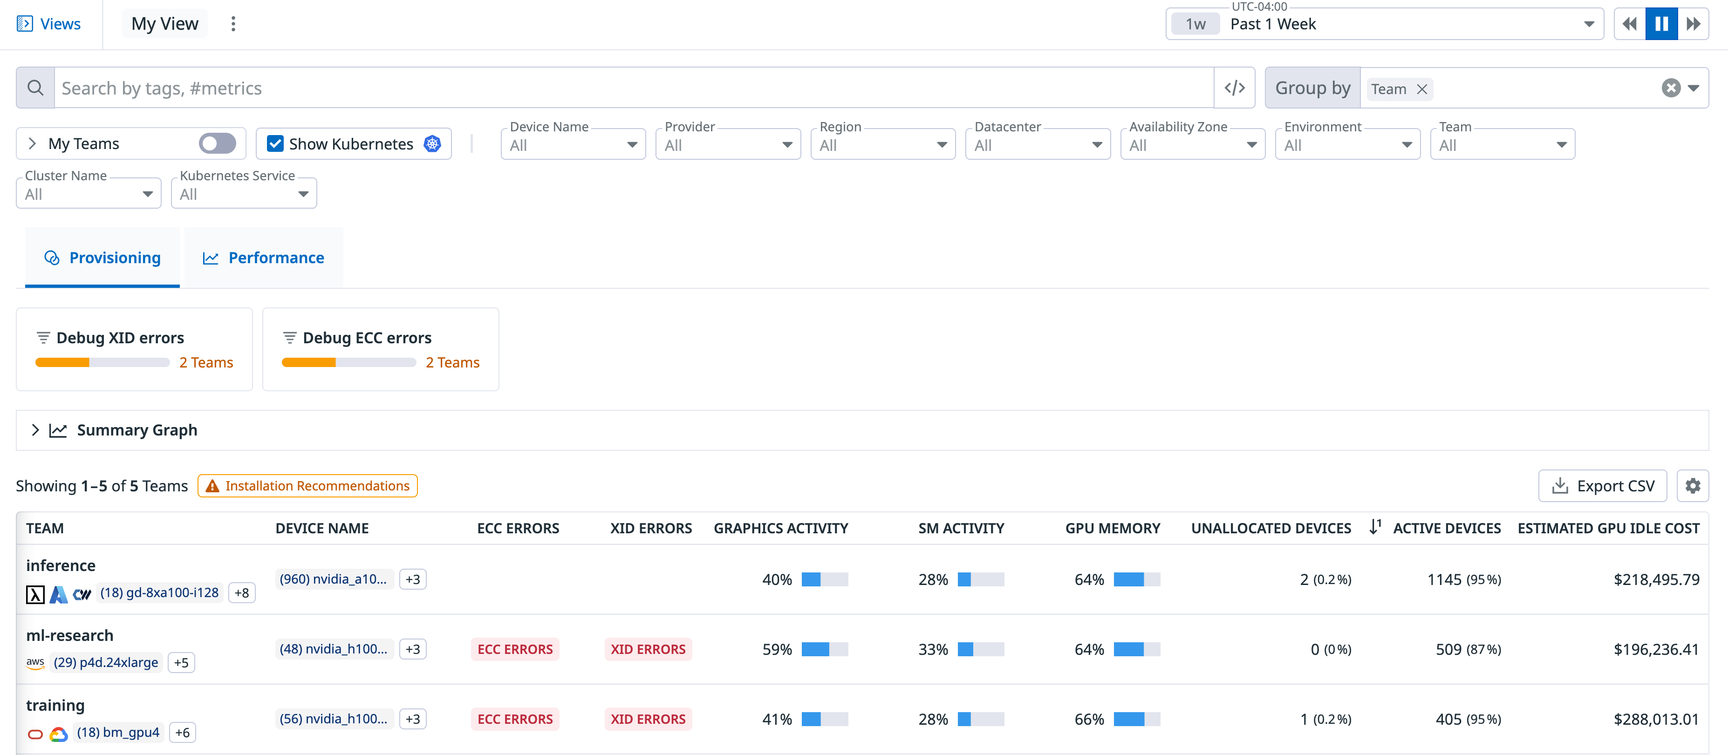Click the Kubernetes logo next to Show Kubernetes

[x=433, y=143]
